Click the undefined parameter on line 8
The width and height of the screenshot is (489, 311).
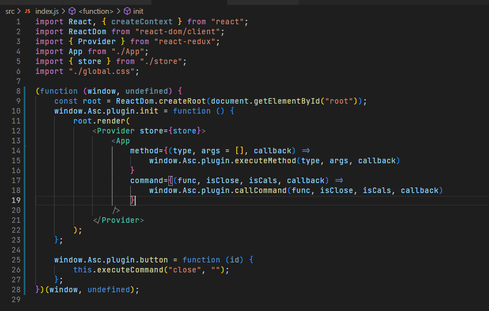point(147,92)
